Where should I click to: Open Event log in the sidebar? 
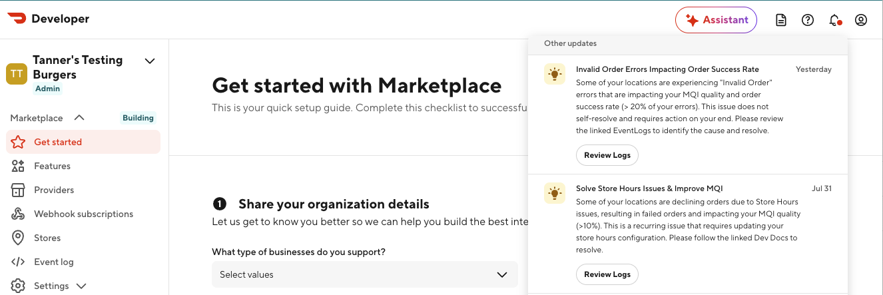[x=83, y=262]
